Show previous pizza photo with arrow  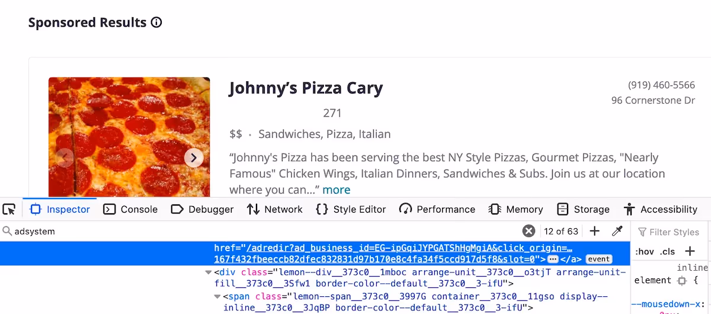click(x=65, y=158)
